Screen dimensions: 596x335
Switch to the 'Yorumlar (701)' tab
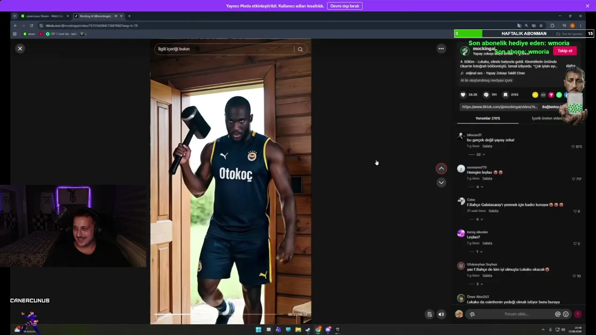(x=488, y=118)
